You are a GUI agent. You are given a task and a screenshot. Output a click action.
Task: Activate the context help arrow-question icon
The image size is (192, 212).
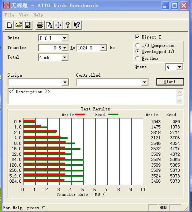pos(77,25)
